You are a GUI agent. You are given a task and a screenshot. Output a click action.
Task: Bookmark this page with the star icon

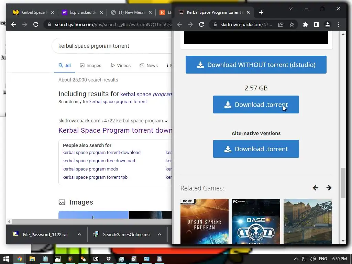tap(291, 24)
